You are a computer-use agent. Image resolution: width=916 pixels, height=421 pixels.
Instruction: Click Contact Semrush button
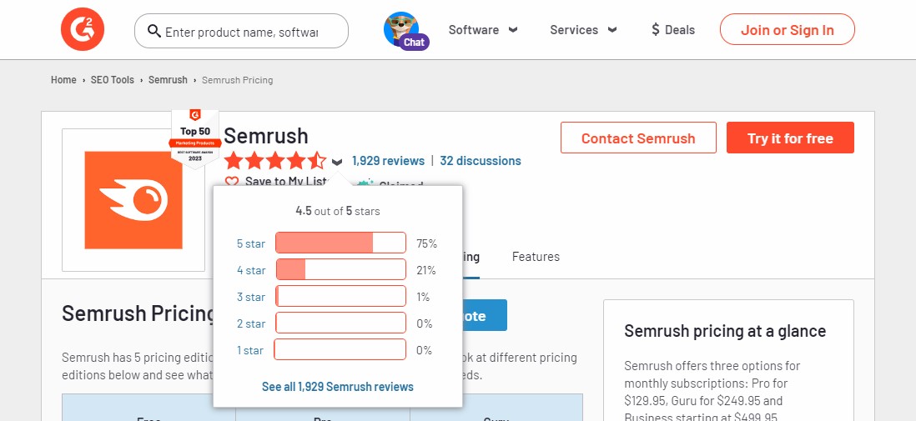click(x=638, y=138)
